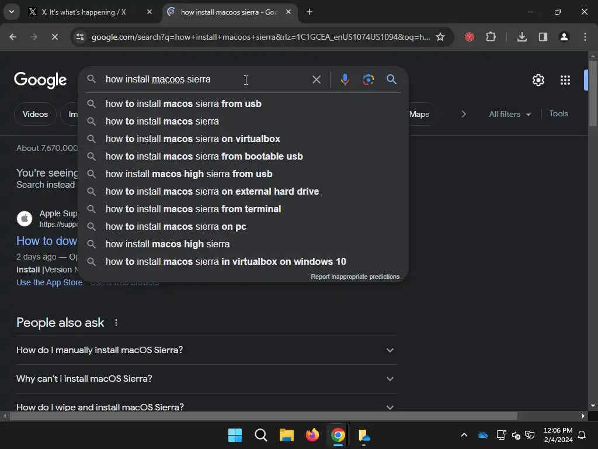Open OneDrive icon in system tray

click(x=483, y=435)
